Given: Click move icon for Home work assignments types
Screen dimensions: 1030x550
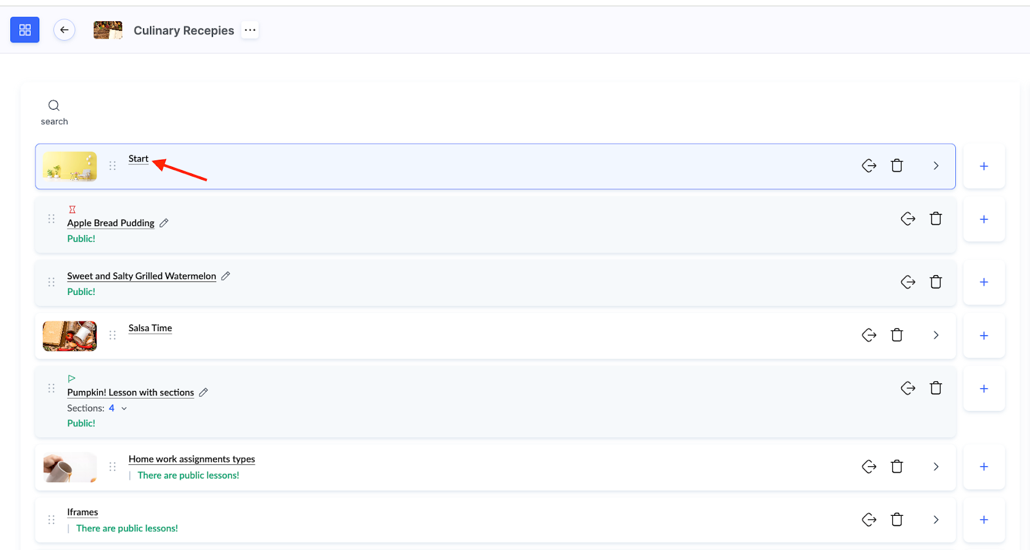Looking at the screenshot, I should (x=869, y=466).
